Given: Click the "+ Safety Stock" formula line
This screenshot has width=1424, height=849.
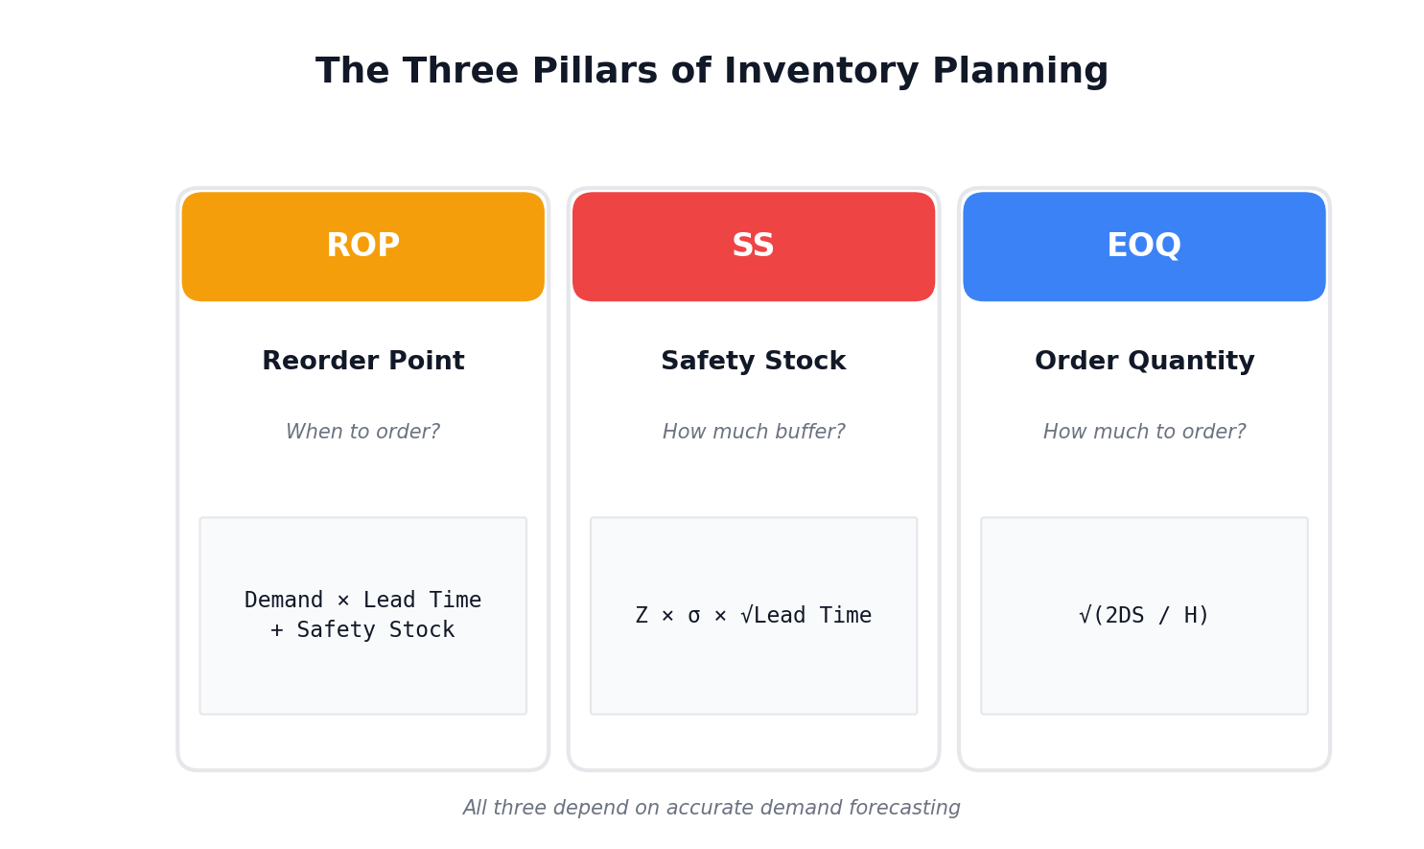Looking at the screenshot, I should (x=362, y=630).
